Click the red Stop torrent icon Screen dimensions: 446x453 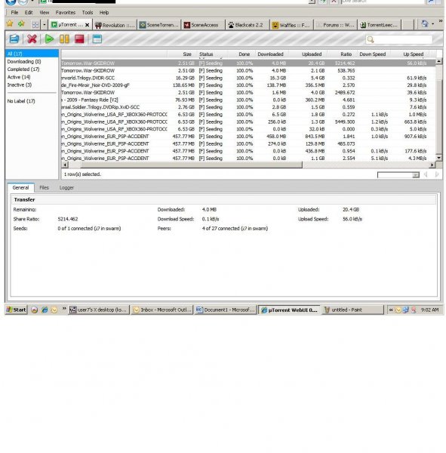(x=79, y=39)
